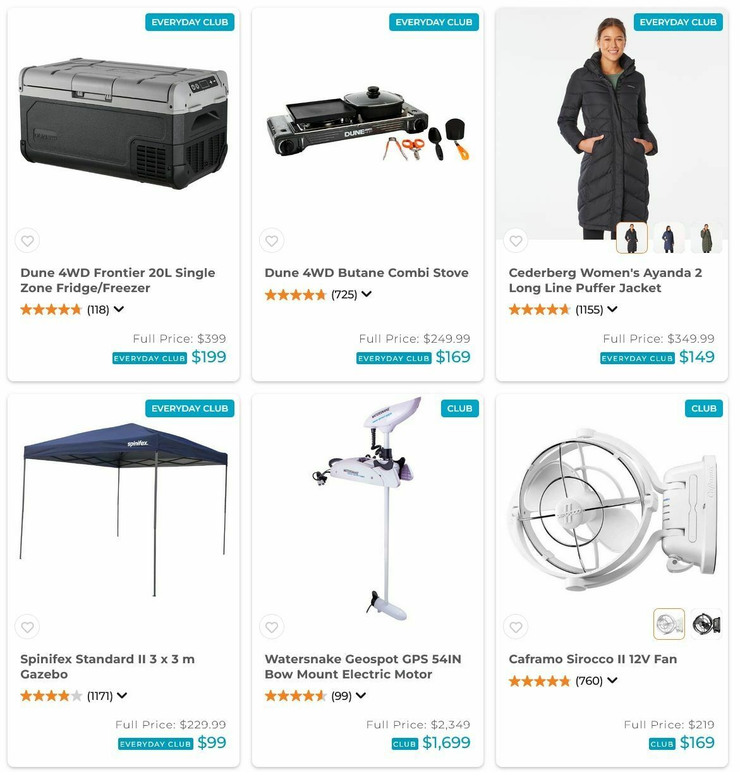The height and width of the screenshot is (772, 740).
Task: Open rating dropdown beside (1155) reviews
Action: click(612, 309)
